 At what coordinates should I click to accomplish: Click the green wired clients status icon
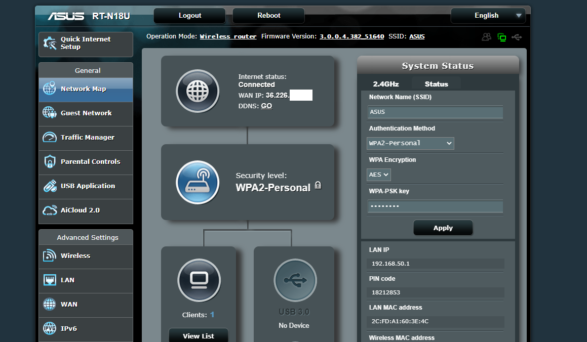502,37
